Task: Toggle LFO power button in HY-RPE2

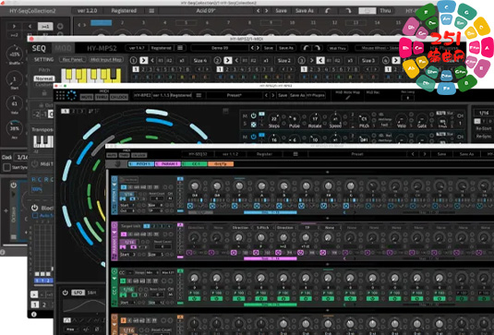Action: click(66, 293)
